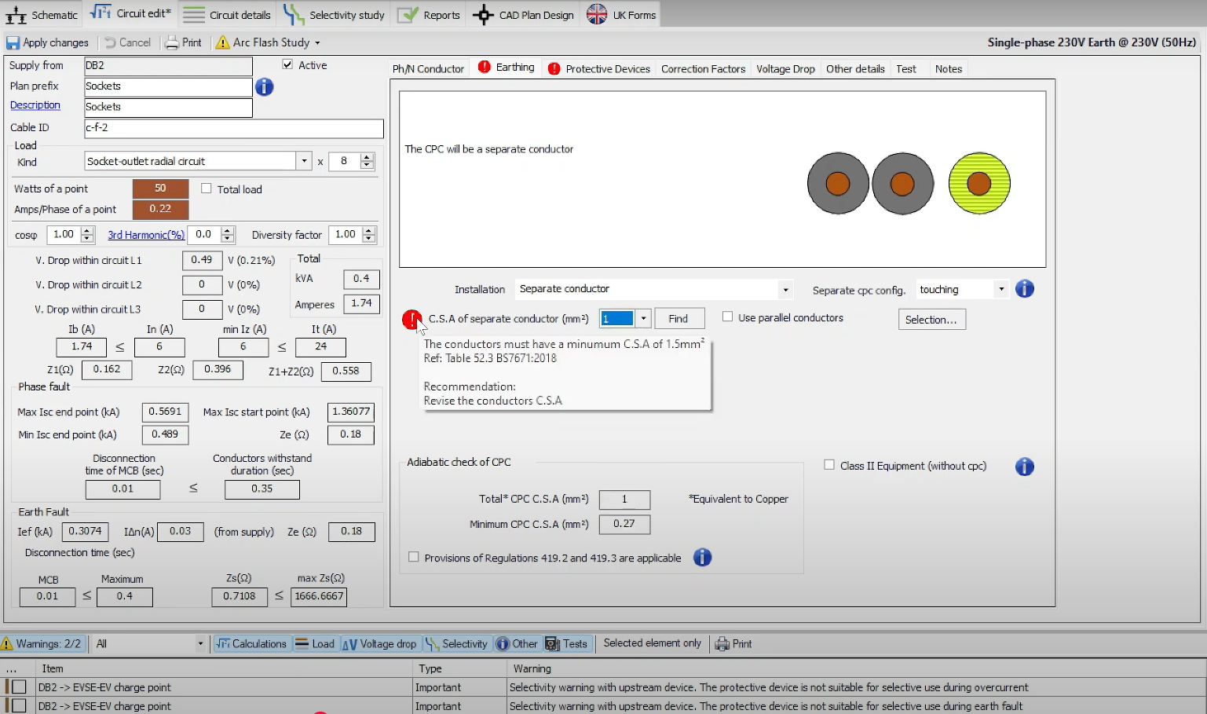Open Circuit details view
Viewport: 1207px width, 714px height.
(228, 14)
